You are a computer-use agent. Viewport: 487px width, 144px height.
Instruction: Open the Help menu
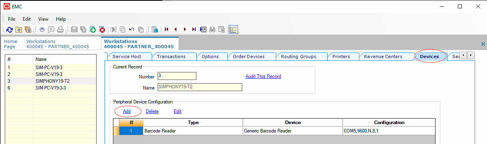[x=61, y=19]
